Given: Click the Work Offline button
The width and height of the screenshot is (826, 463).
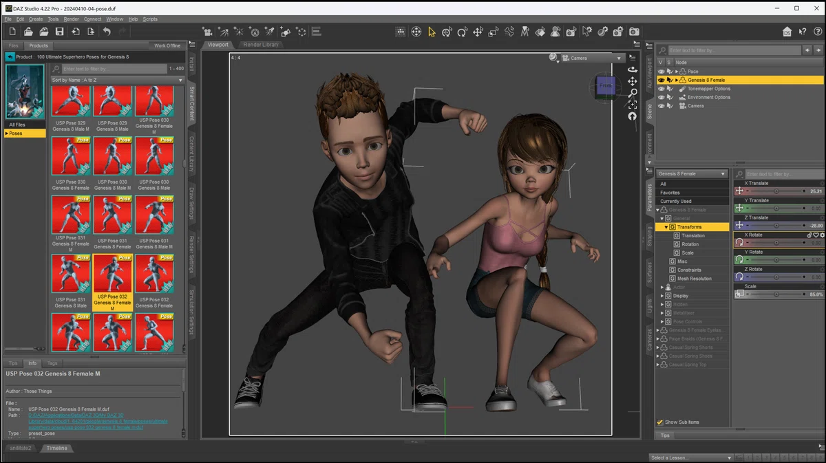Looking at the screenshot, I should (x=167, y=45).
